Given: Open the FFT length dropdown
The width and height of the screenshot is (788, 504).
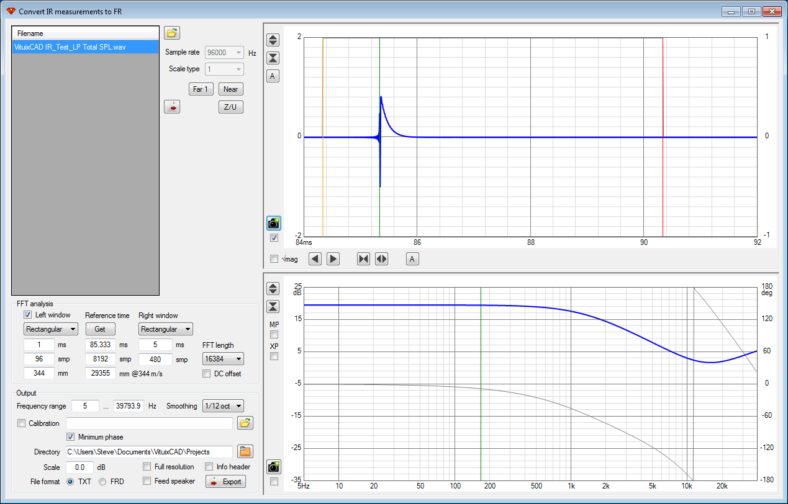Looking at the screenshot, I should coord(224,359).
